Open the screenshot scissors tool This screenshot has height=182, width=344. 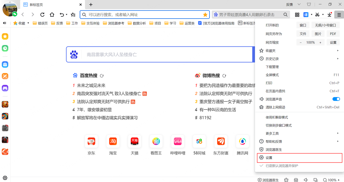point(317,14)
